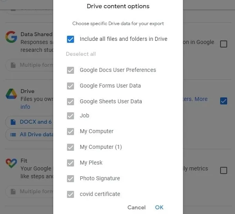Uncheck Include all files and folders in Drive
235x214 pixels.
(70, 39)
